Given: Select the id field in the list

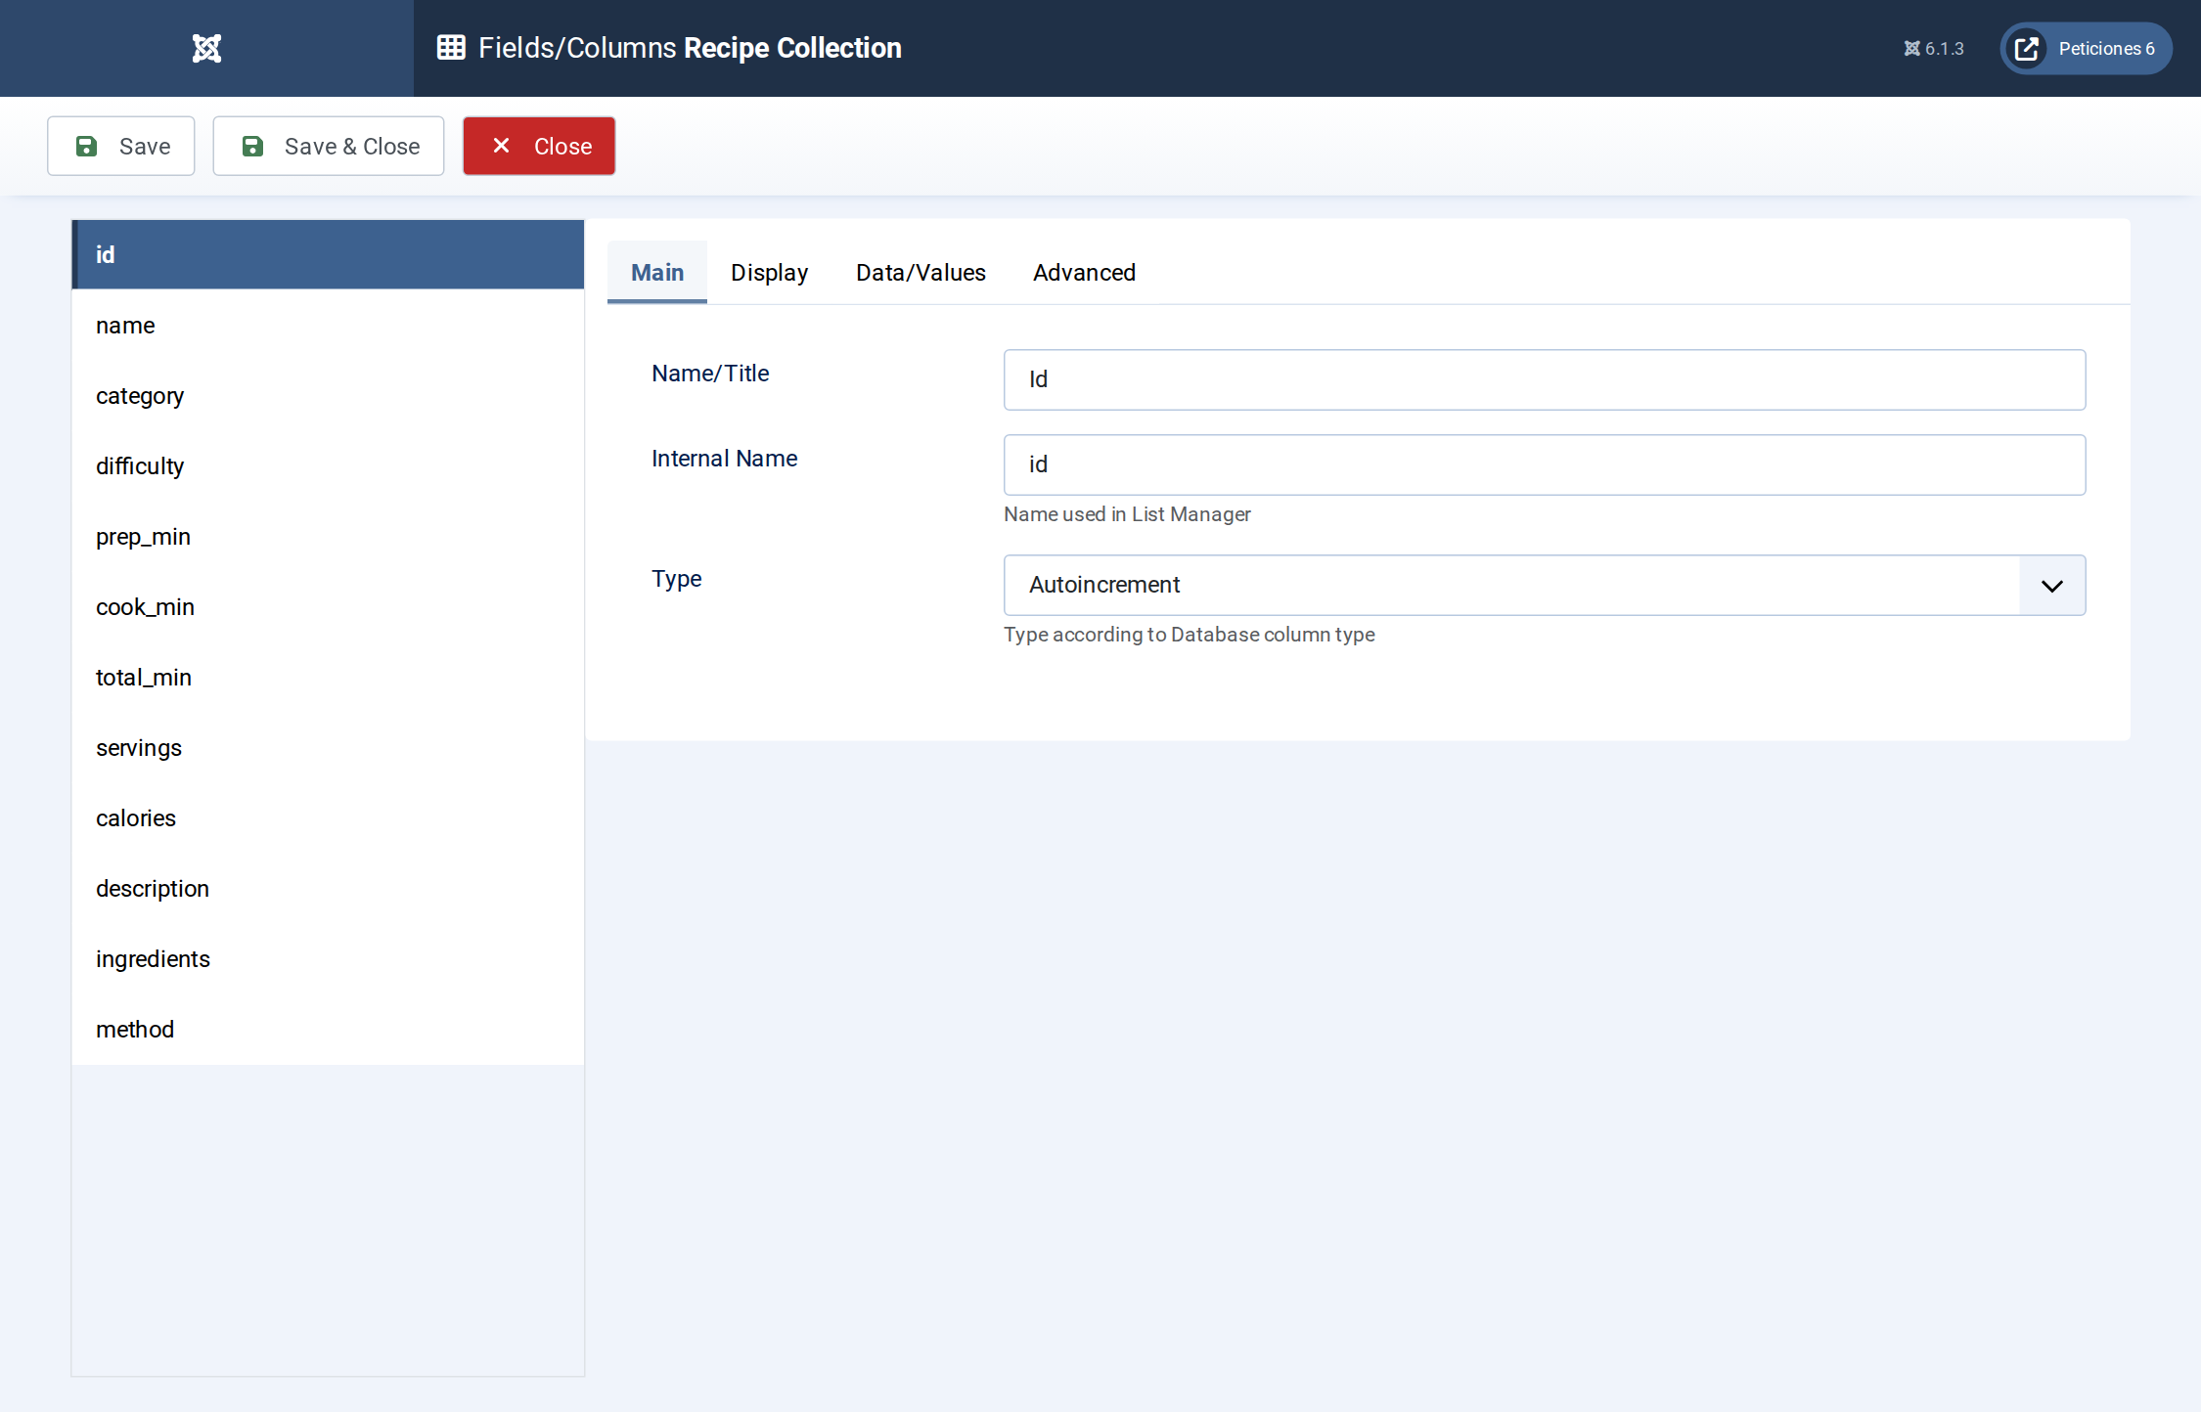Looking at the screenshot, I should 328,254.
